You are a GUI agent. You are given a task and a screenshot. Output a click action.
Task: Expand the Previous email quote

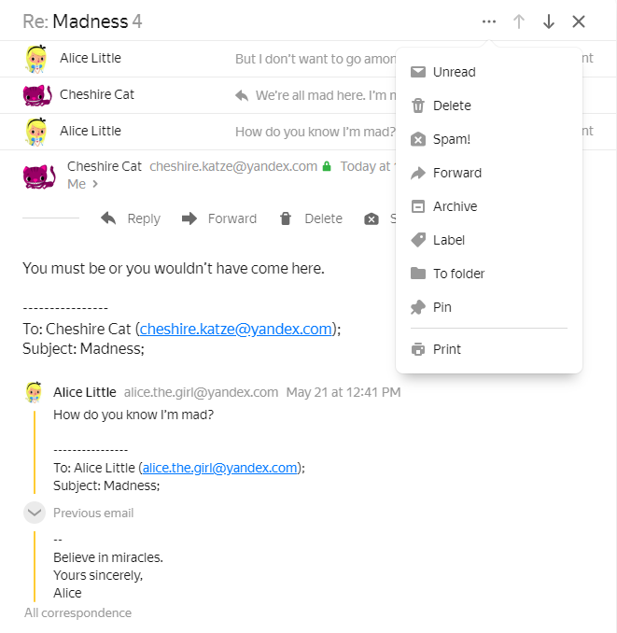[35, 513]
